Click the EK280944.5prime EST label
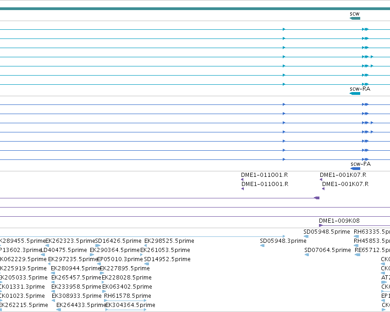Viewport: 390px width, 312px height. point(76,268)
